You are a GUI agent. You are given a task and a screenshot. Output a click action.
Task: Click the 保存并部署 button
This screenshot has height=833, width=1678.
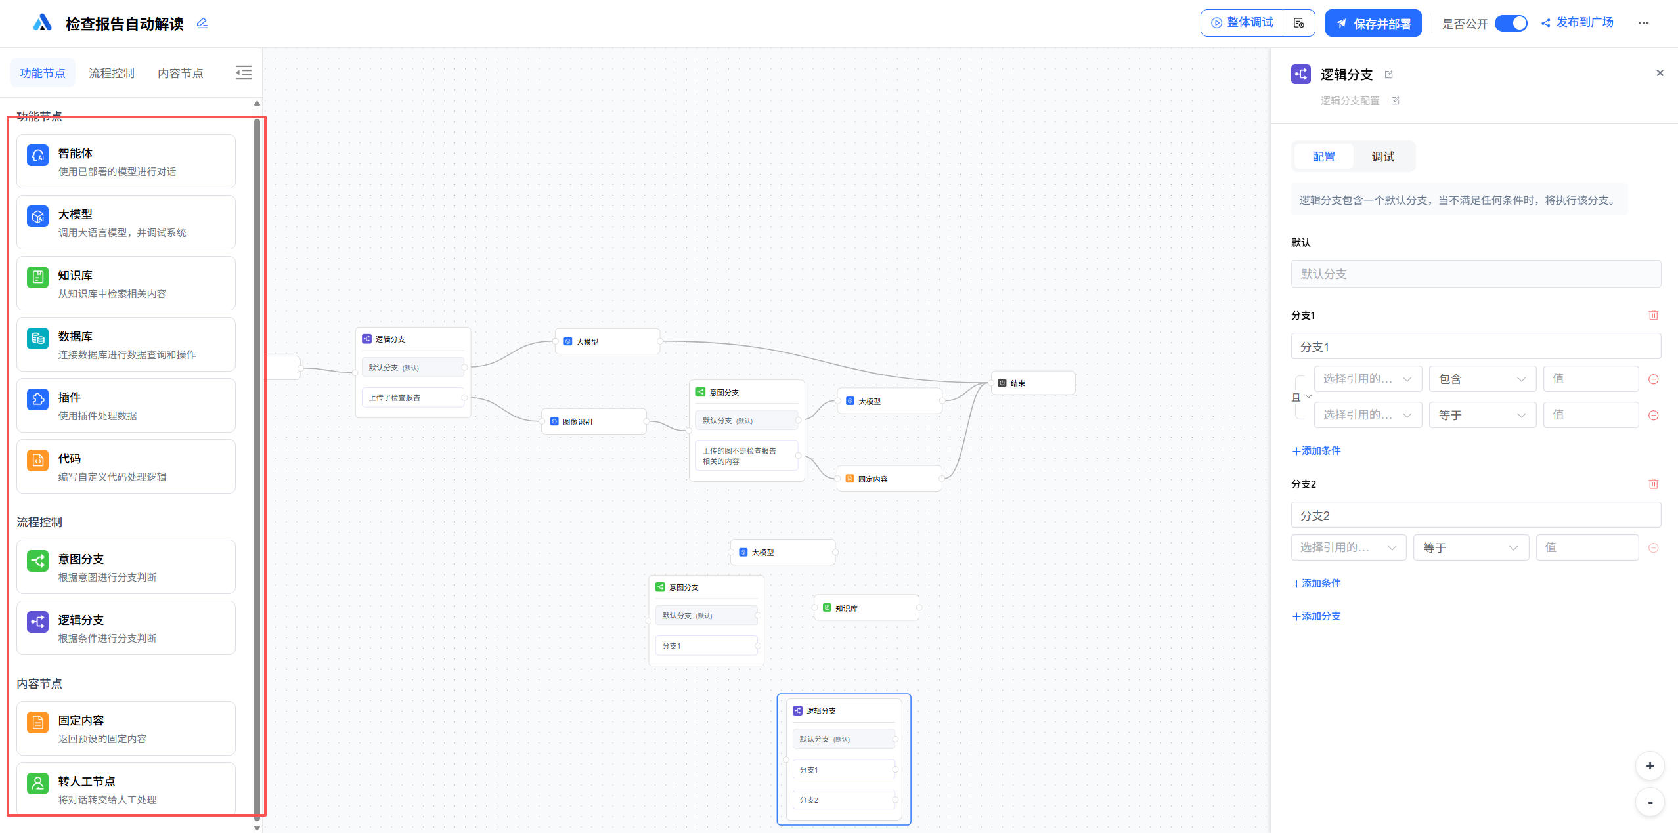(x=1373, y=24)
